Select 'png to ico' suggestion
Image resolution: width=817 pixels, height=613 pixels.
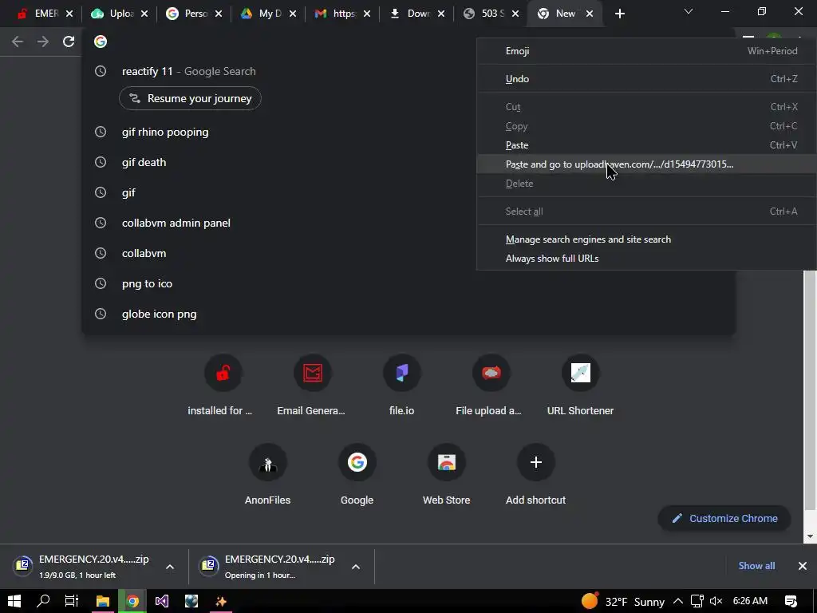[x=408, y=283]
